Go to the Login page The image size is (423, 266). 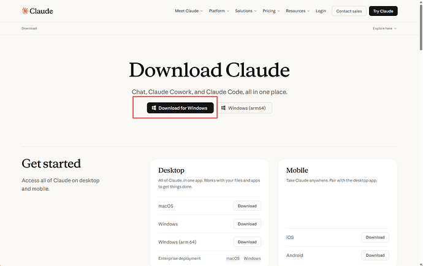(321, 11)
